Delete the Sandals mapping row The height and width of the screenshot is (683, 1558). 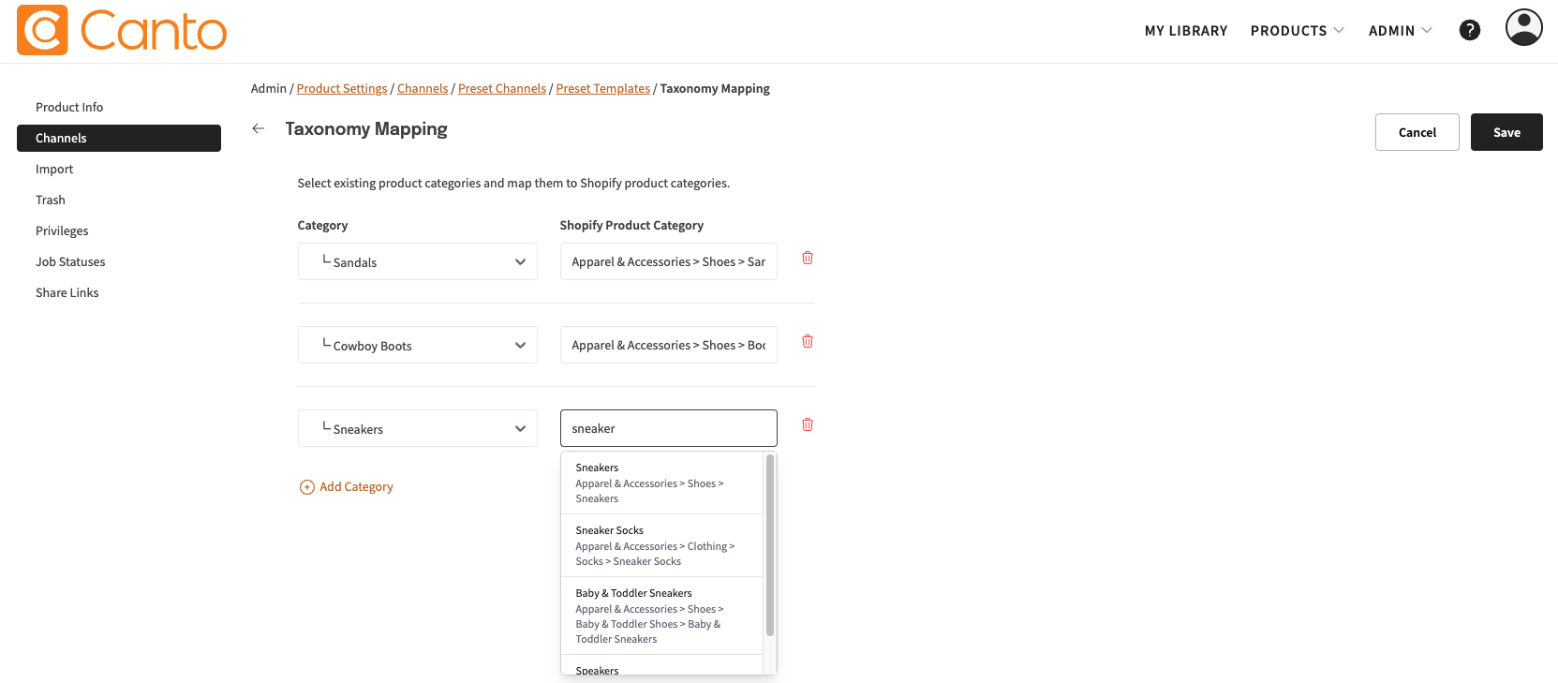pos(808,258)
